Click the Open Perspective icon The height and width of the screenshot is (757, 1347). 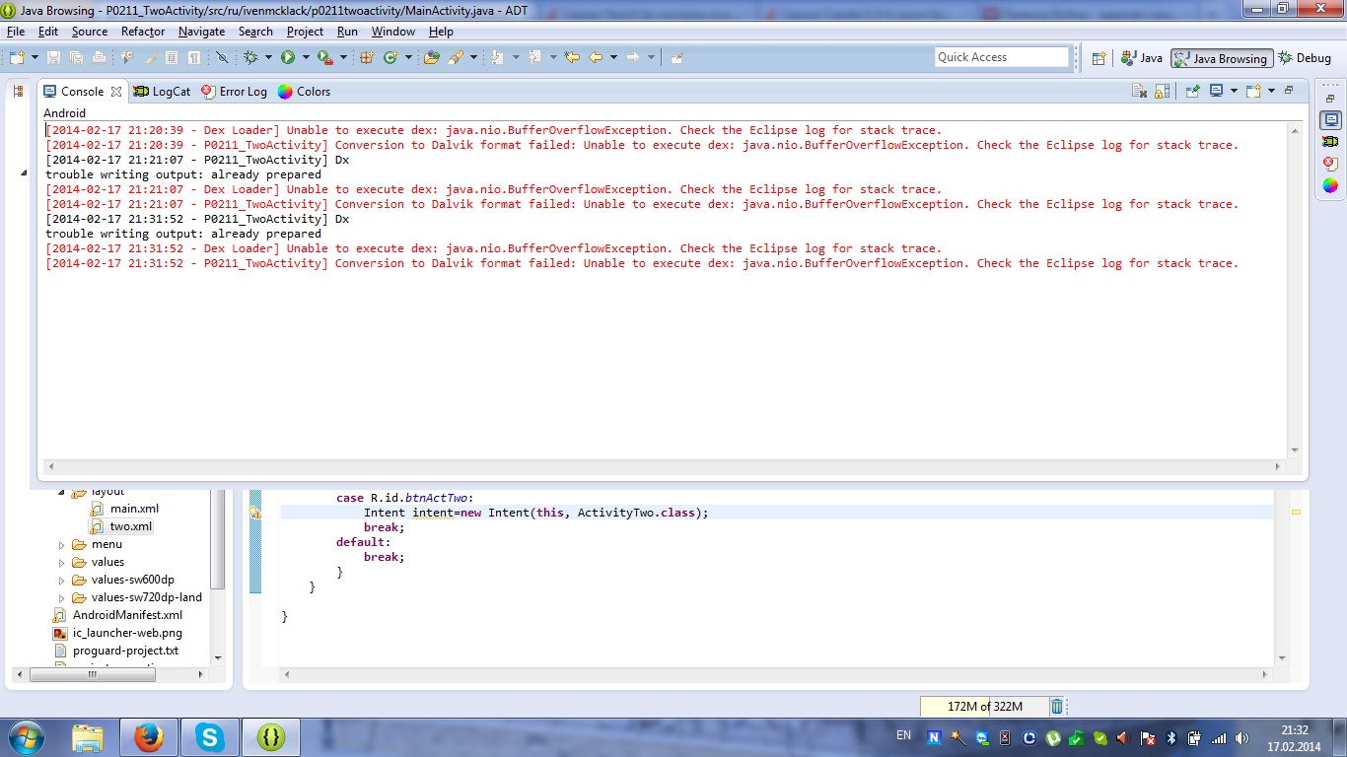1099,58
